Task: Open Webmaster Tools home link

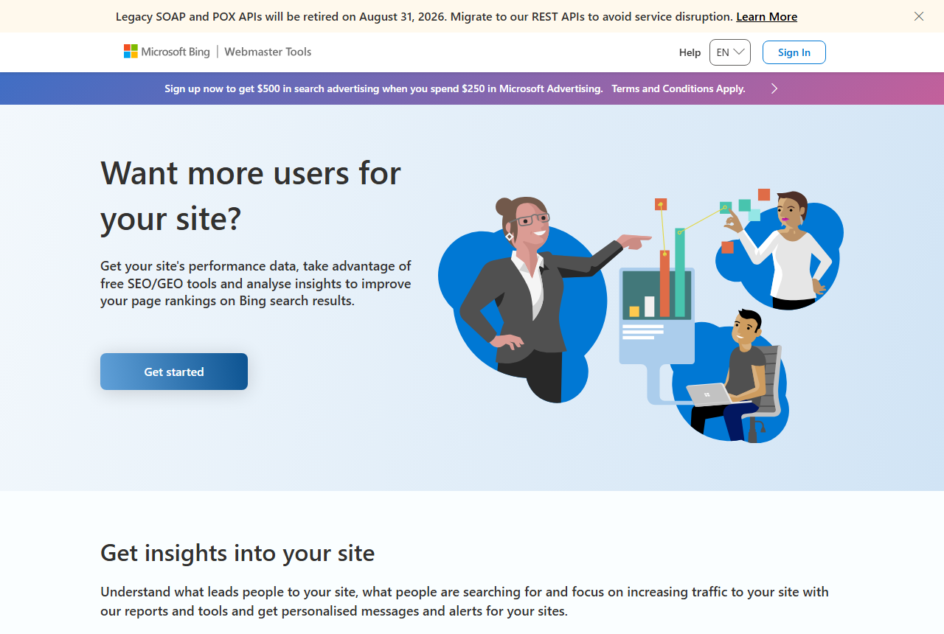Action: tap(268, 52)
